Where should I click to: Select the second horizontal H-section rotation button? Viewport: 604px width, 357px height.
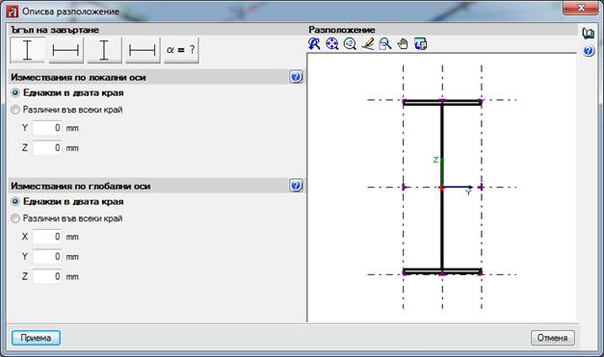(x=143, y=50)
